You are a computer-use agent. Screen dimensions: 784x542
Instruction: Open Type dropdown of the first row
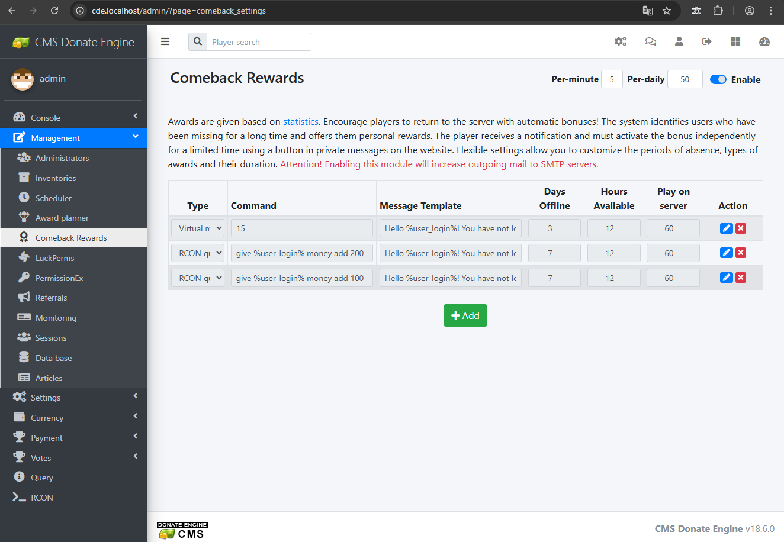pyautogui.click(x=198, y=228)
